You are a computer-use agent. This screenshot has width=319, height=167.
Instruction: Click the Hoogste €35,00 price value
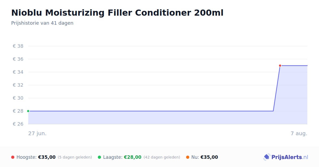(x=47, y=157)
